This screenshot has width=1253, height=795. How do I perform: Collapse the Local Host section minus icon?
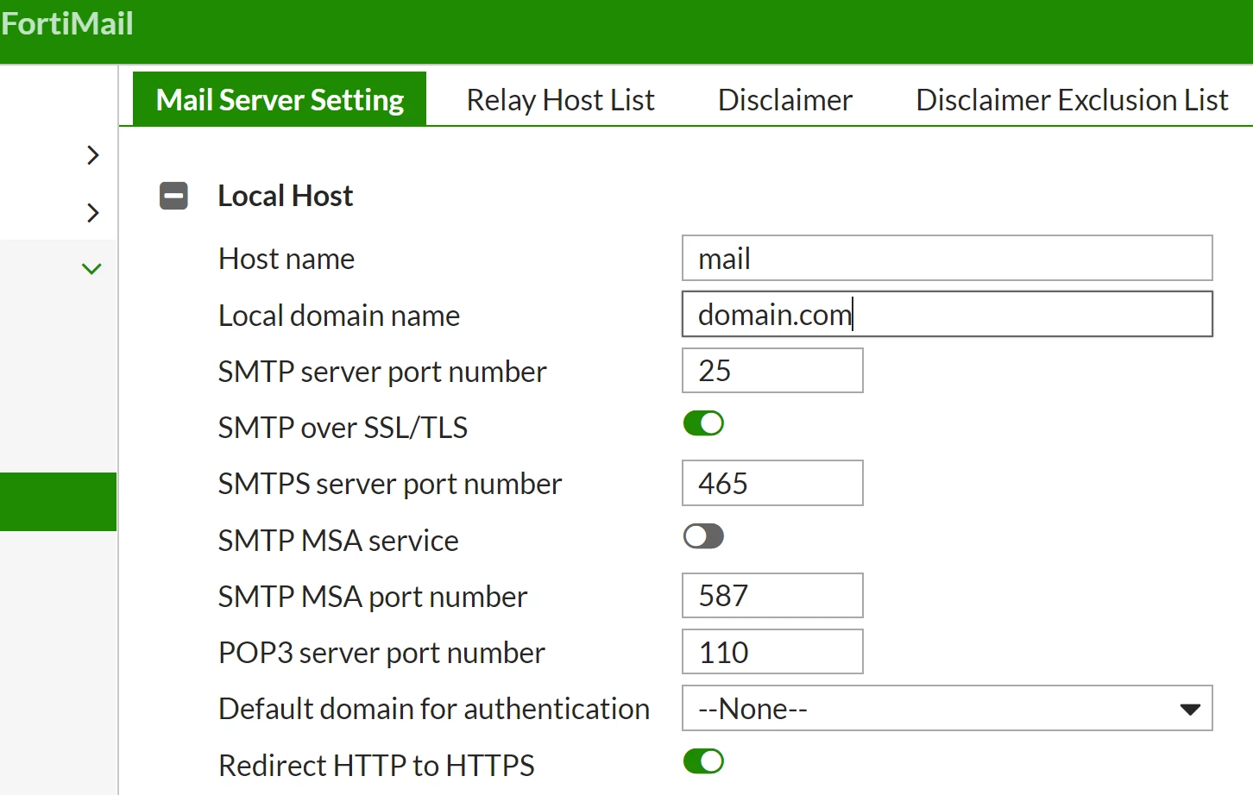(x=173, y=196)
